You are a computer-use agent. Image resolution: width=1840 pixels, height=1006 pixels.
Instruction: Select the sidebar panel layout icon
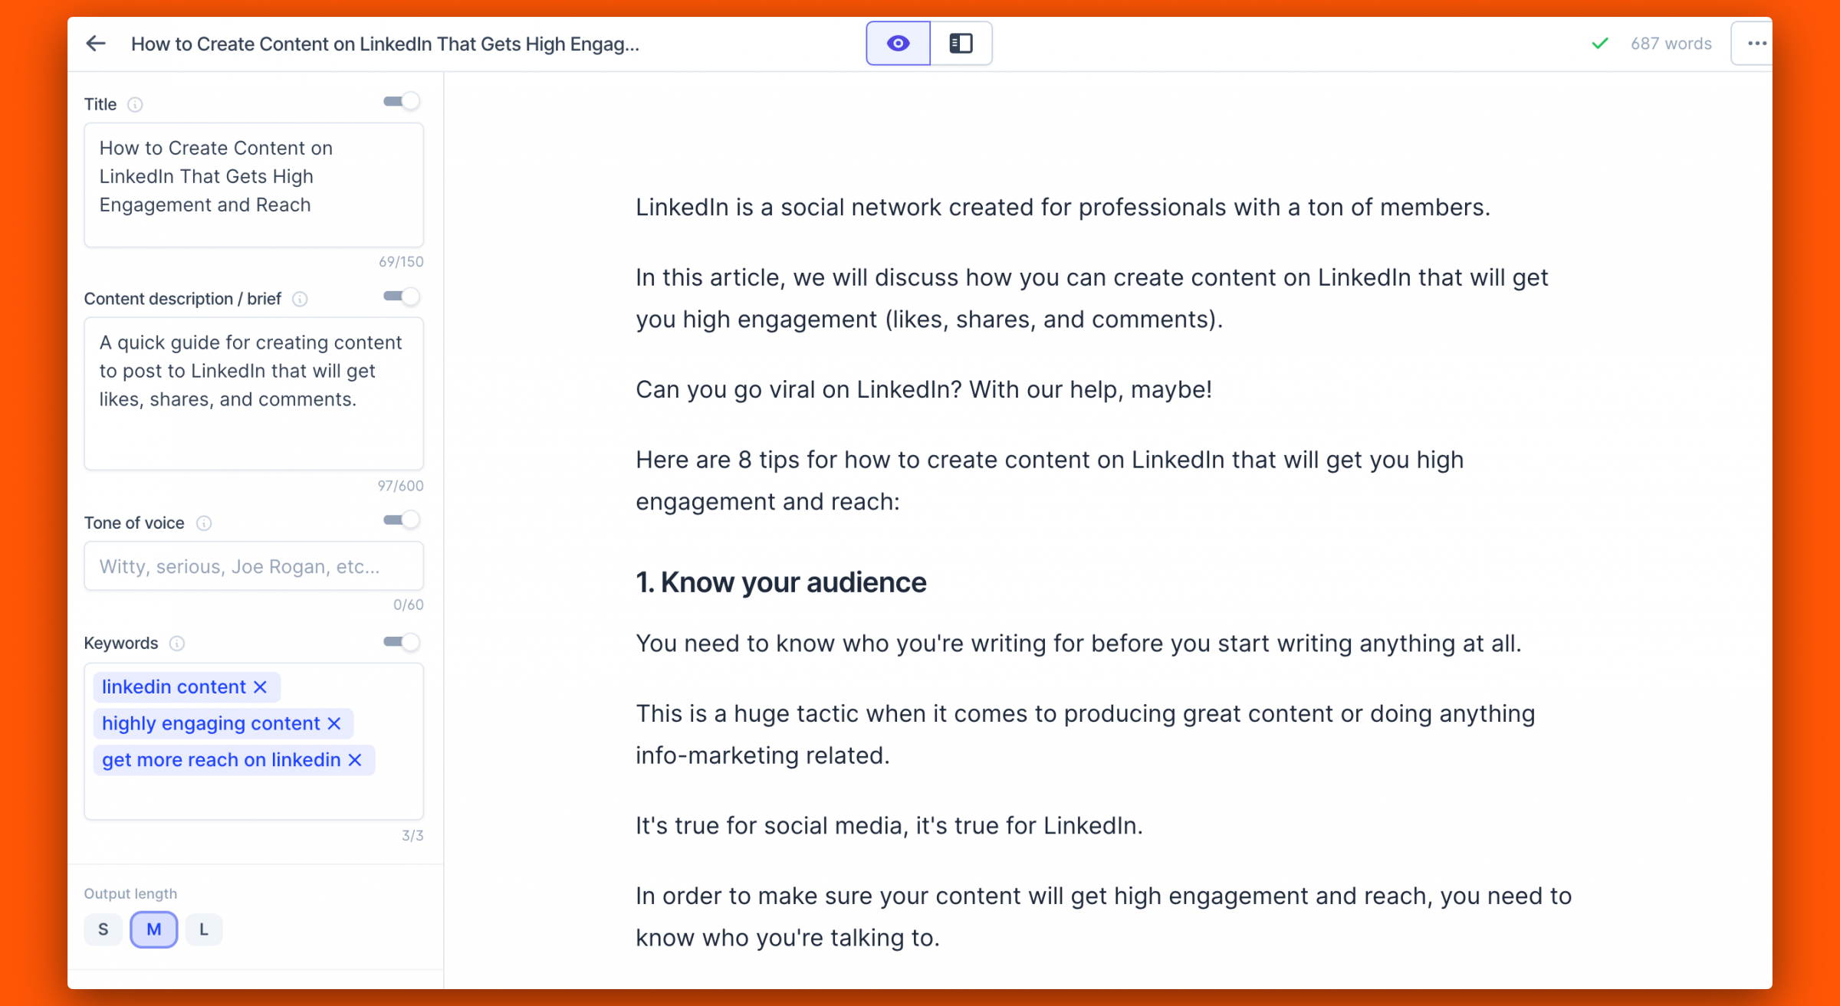click(961, 44)
